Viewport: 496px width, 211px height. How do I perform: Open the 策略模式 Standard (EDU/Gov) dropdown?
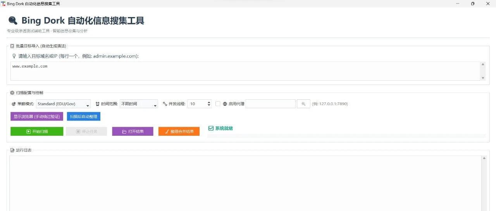(63, 104)
